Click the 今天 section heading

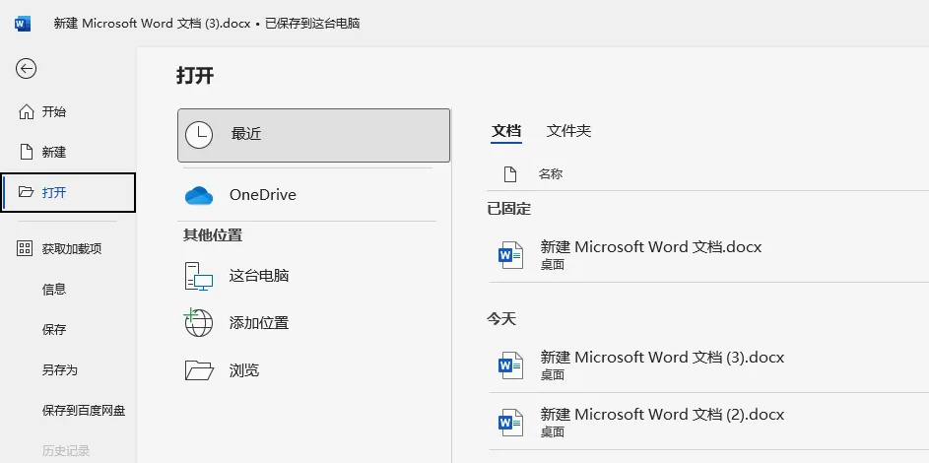pos(501,319)
